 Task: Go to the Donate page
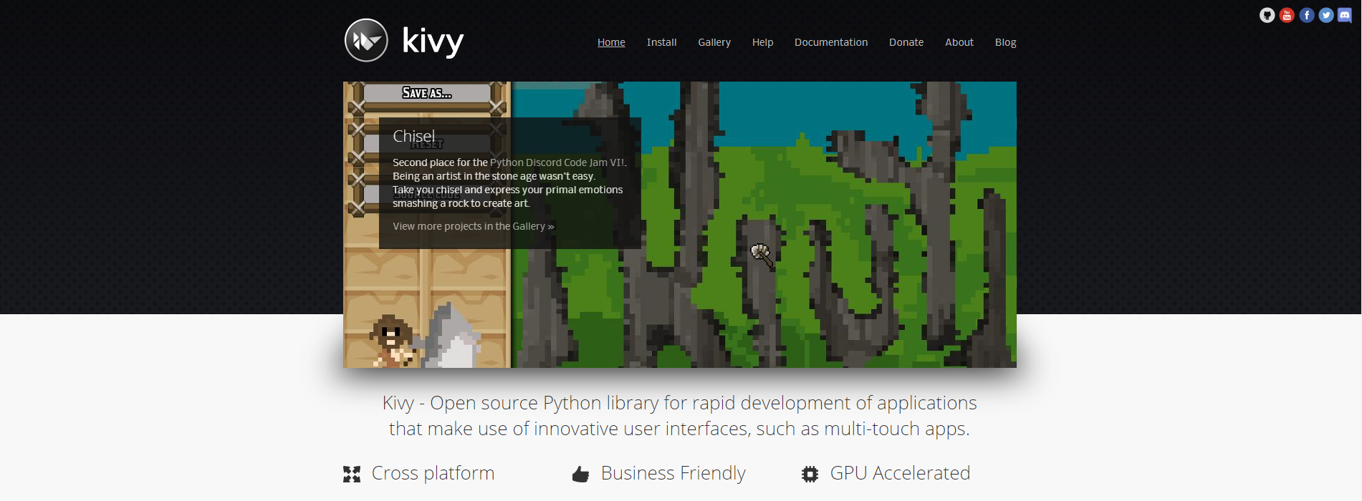tap(906, 42)
